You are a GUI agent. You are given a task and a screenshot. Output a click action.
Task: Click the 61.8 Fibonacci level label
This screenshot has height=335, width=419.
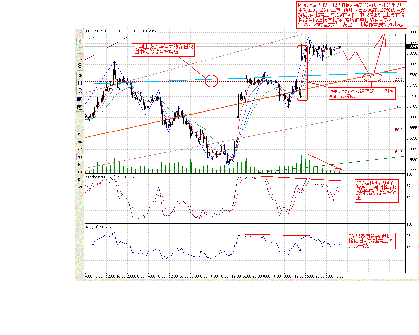[399, 152]
